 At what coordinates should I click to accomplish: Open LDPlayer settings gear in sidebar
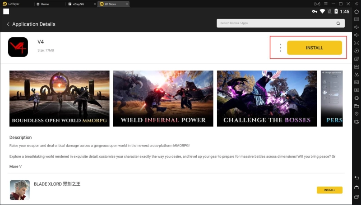pos(356,11)
